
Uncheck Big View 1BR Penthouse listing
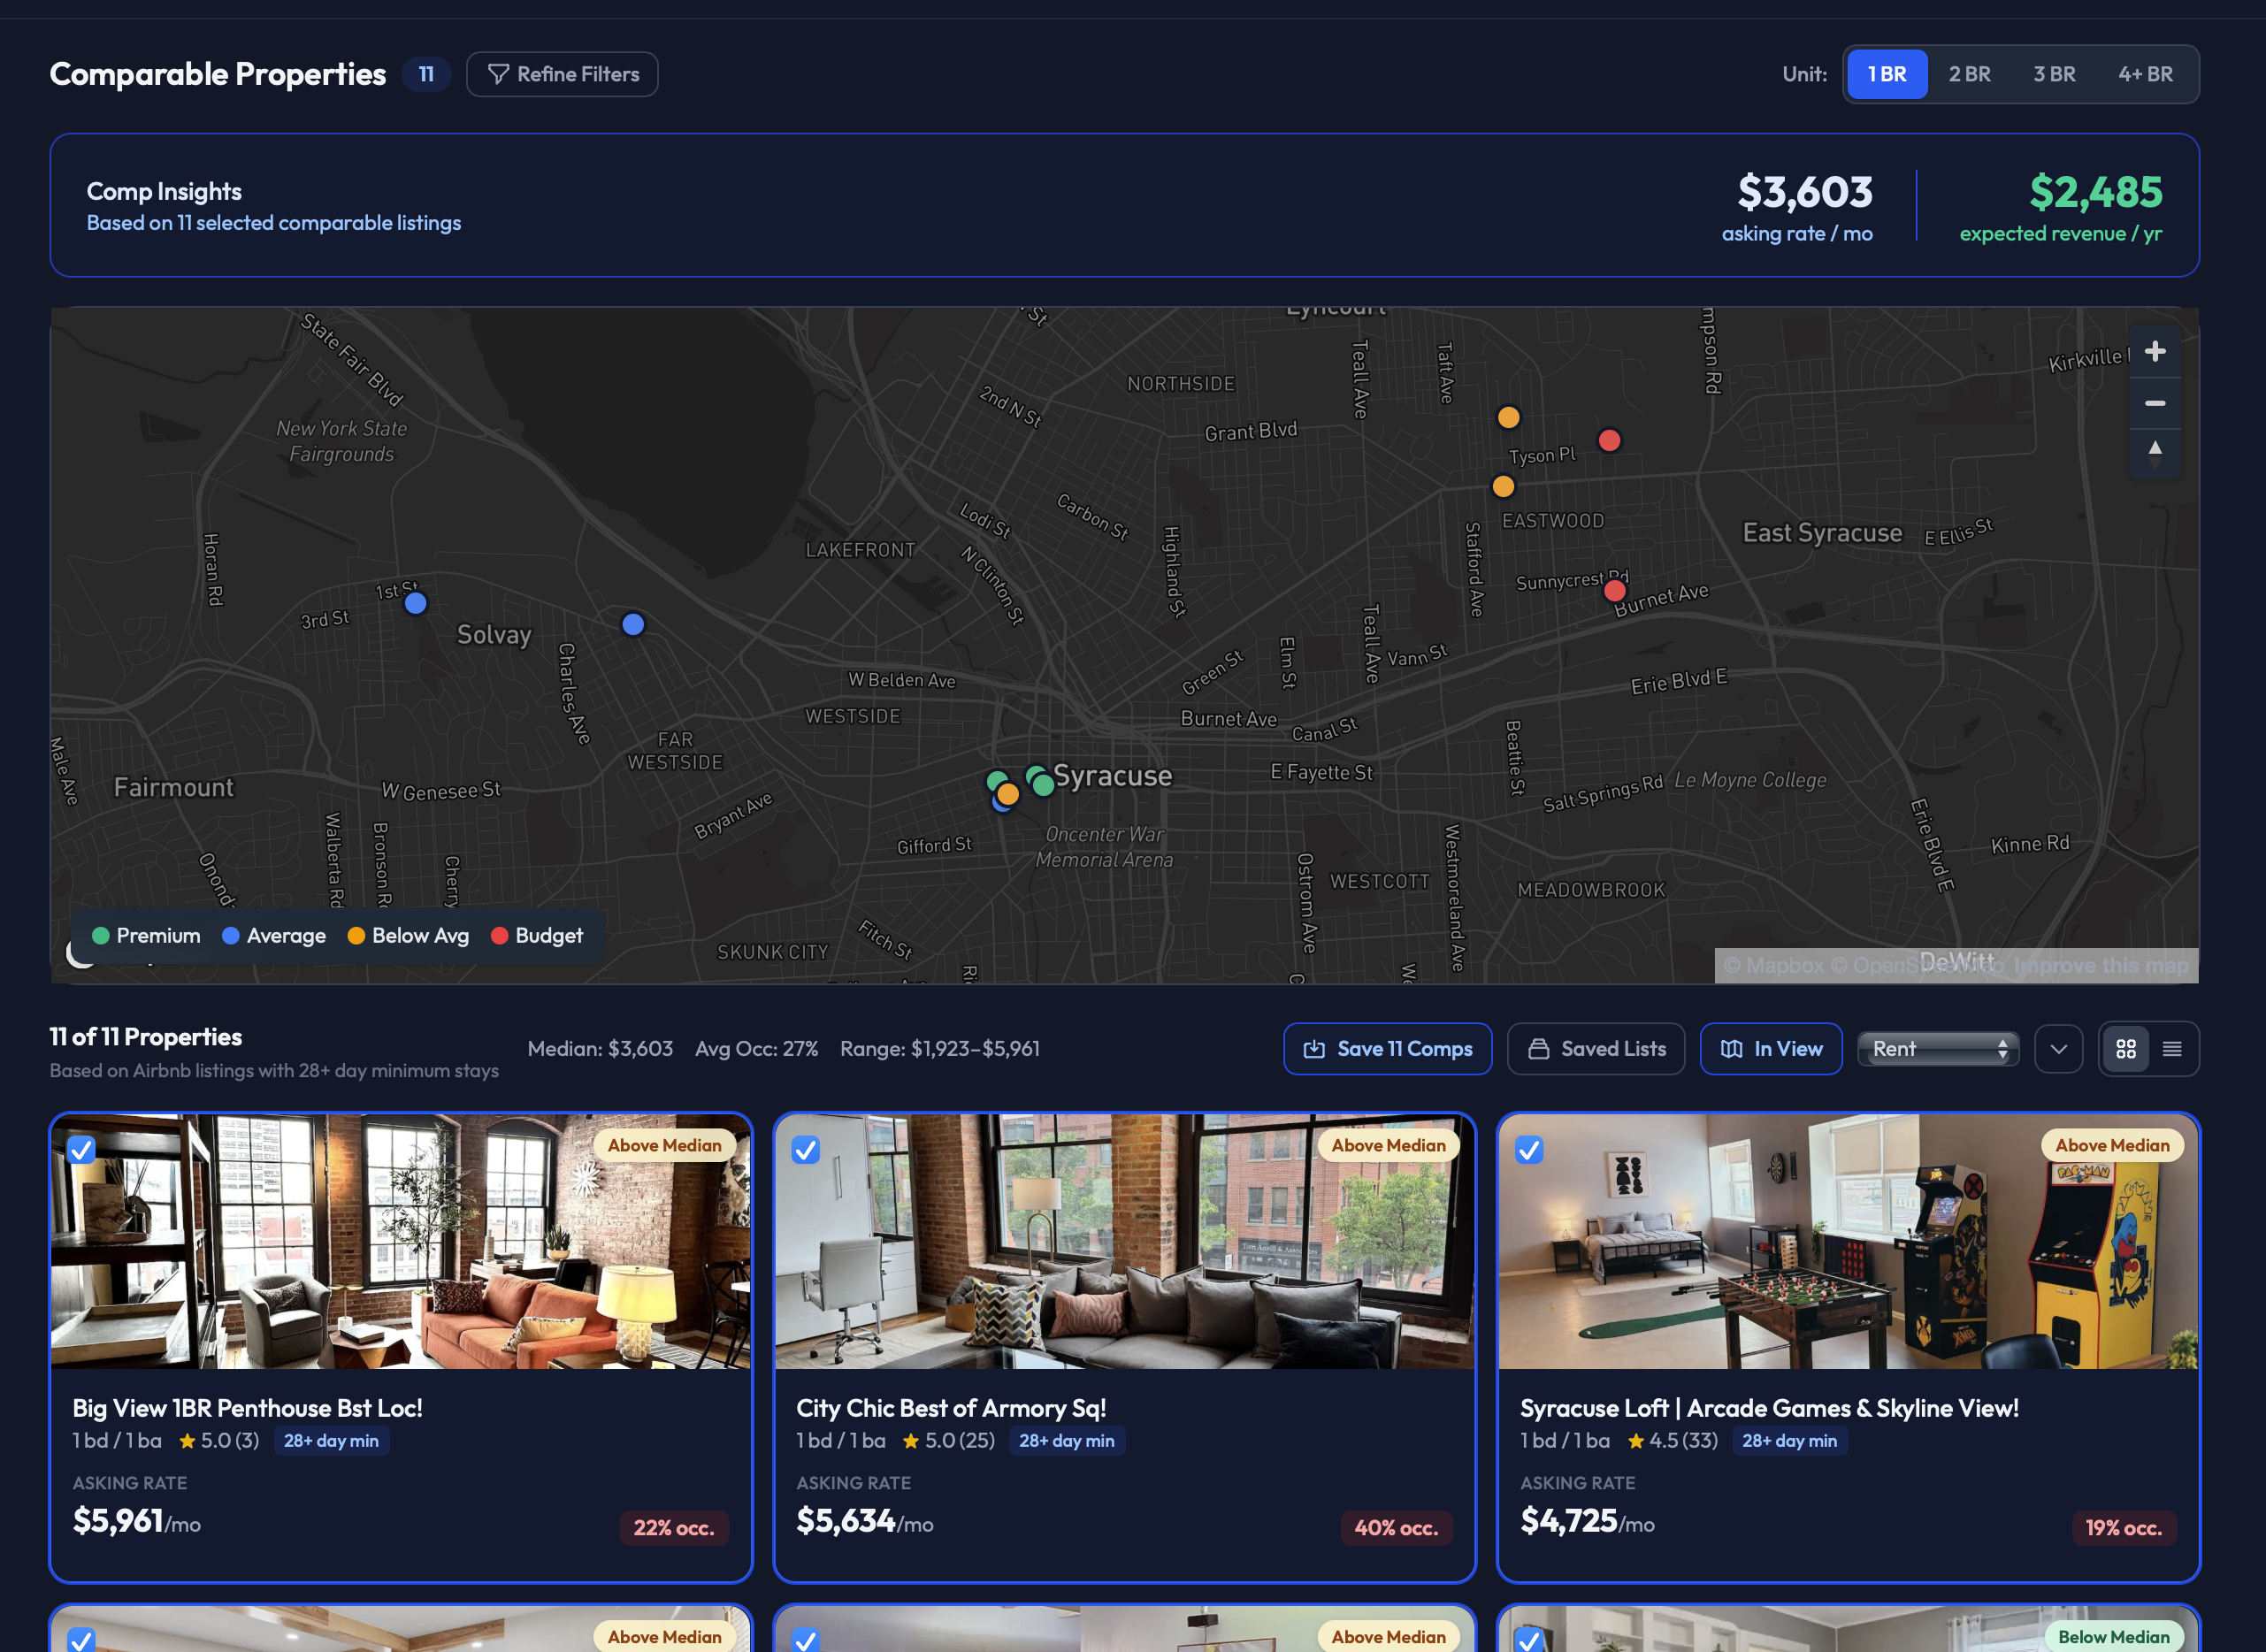[x=82, y=1150]
